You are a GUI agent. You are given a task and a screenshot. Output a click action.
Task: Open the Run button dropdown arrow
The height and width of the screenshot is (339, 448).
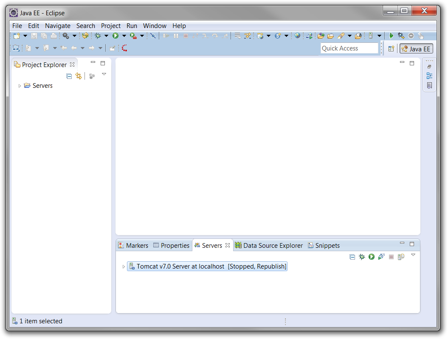tap(124, 36)
